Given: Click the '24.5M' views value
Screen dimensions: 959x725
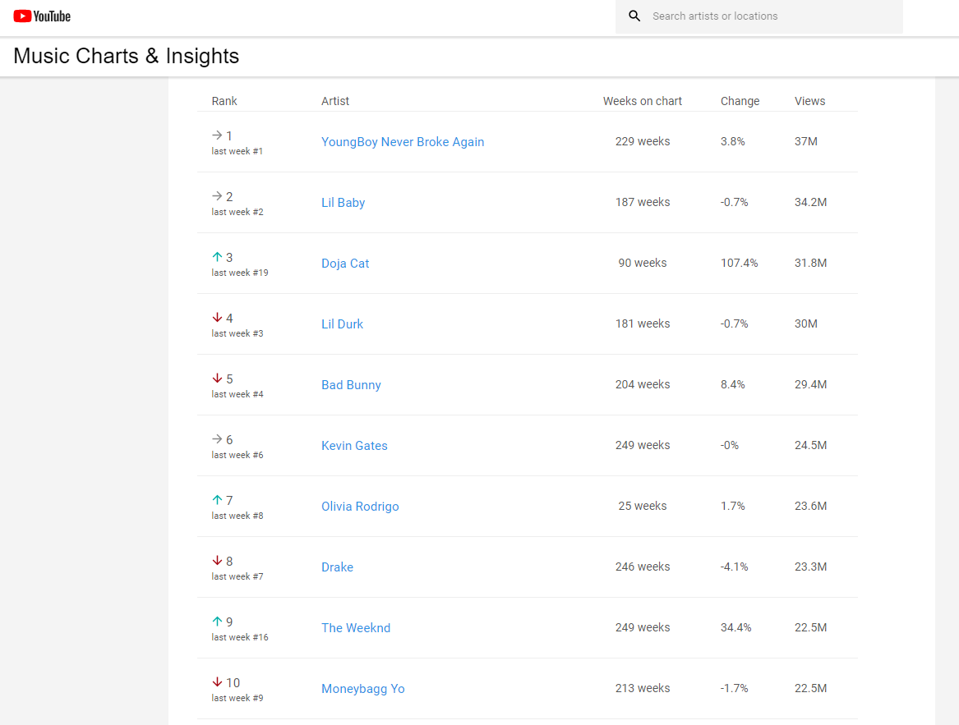Looking at the screenshot, I should coord(810,445).
